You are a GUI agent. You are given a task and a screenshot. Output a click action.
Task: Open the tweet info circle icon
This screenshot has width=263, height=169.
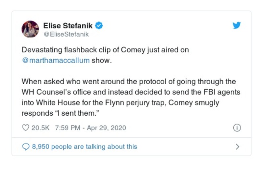pyautogui.click(x=237, y=128)
